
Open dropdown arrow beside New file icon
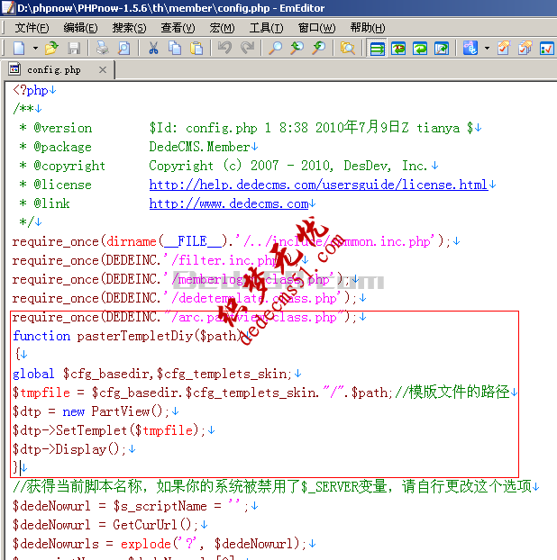35,48
